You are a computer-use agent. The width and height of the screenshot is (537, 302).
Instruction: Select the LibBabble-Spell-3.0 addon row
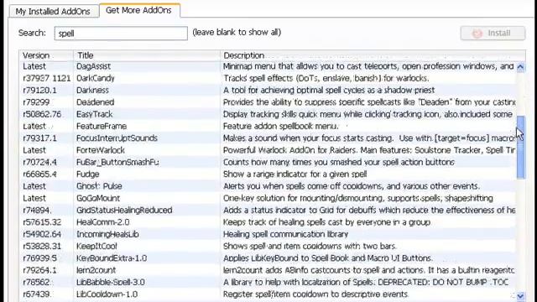pyautogui.click(x=268, y=282)
